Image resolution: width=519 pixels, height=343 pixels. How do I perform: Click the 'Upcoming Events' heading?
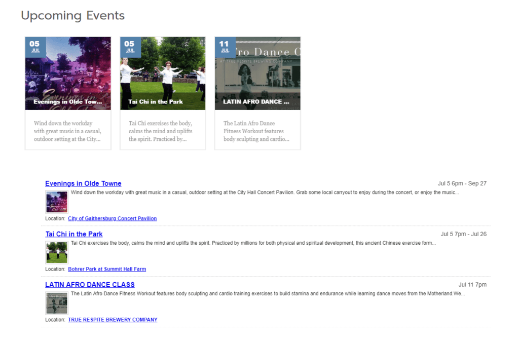[73, 16]
